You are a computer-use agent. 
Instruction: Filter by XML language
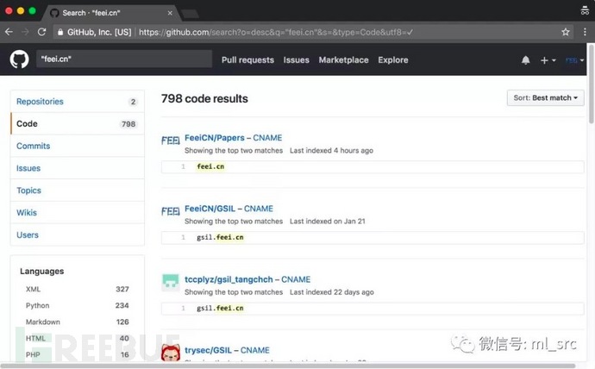click(x=78, y=289)
